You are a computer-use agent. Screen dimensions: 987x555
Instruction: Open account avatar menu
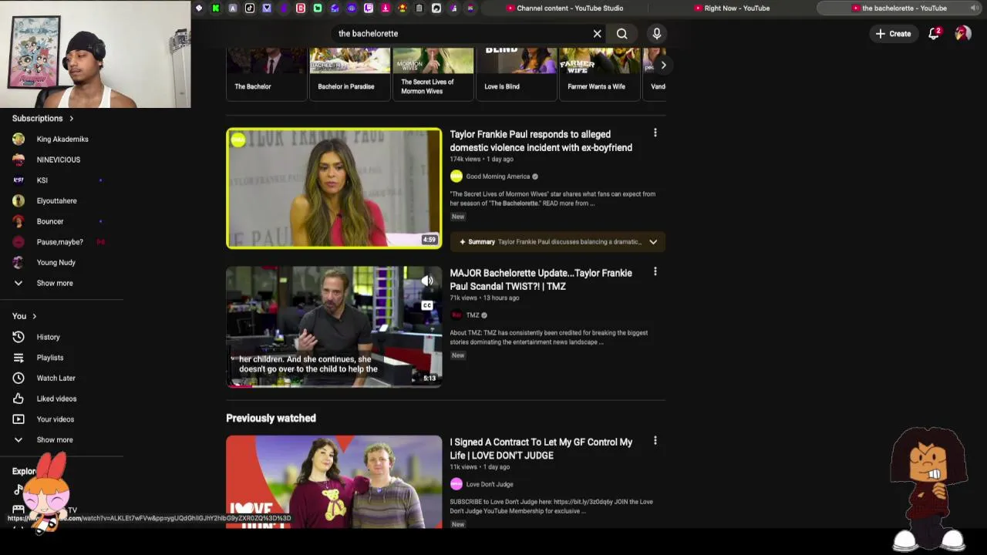click(x=962, y=33)
